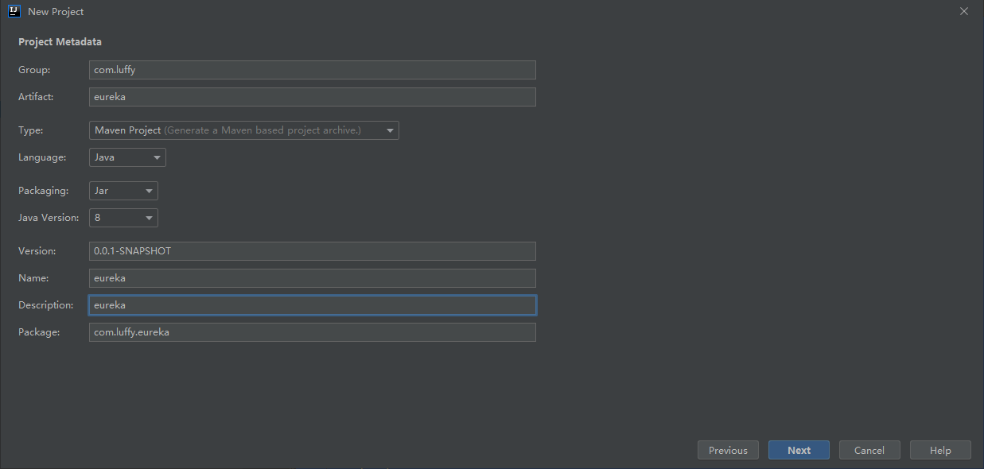The width and height of the screenshot is (984, 469).
Task: Focus the Artifact text field
Action: pos(312,97)
